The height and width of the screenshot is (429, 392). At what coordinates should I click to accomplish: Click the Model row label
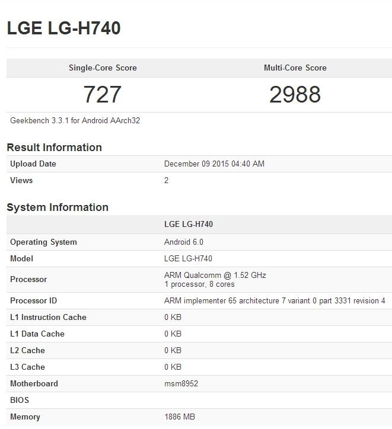[21, 258]
